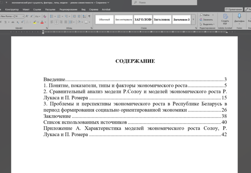The image size is (251, 173).
Task: Open change case Aa dropdown
Action: pyautogui.click(x=38, y=16)
